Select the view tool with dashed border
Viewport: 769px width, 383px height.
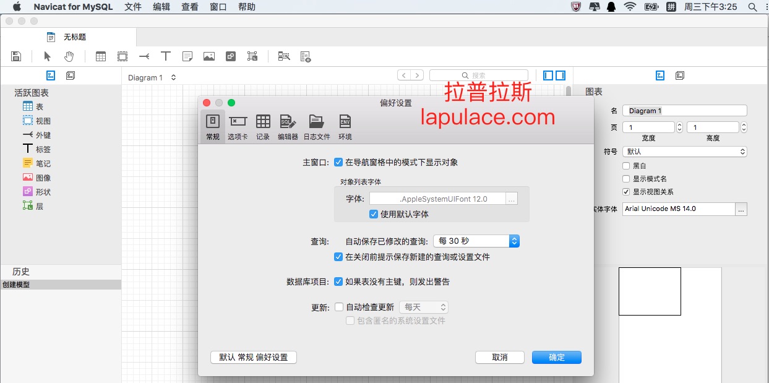(122, 56)
